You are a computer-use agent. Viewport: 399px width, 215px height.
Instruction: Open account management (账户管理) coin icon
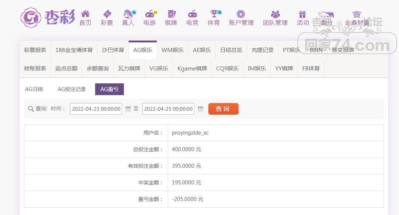point(241,14)
